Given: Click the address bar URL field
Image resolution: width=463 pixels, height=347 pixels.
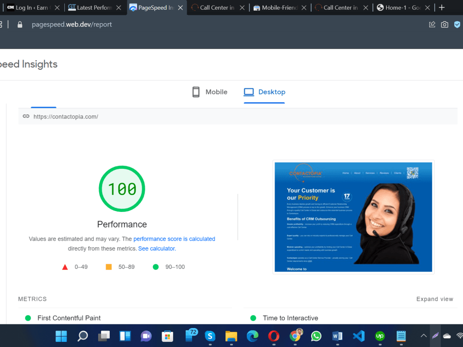Looking at the screenshot, I should click(72, 25).
